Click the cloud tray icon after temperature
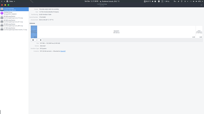Image resolution: width=204 pixels, height=114 pixels. coord(153,1)
